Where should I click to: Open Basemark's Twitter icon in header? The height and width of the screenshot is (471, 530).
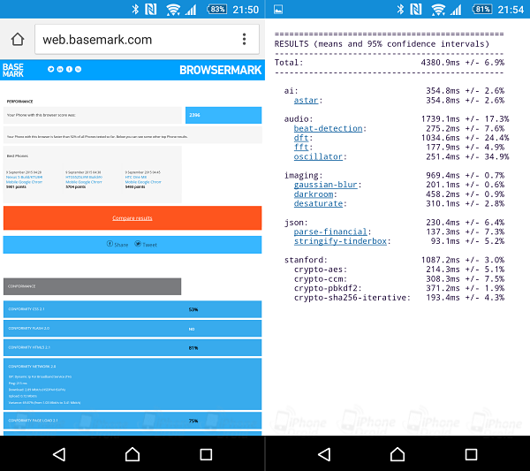click(x=50, y=69)
